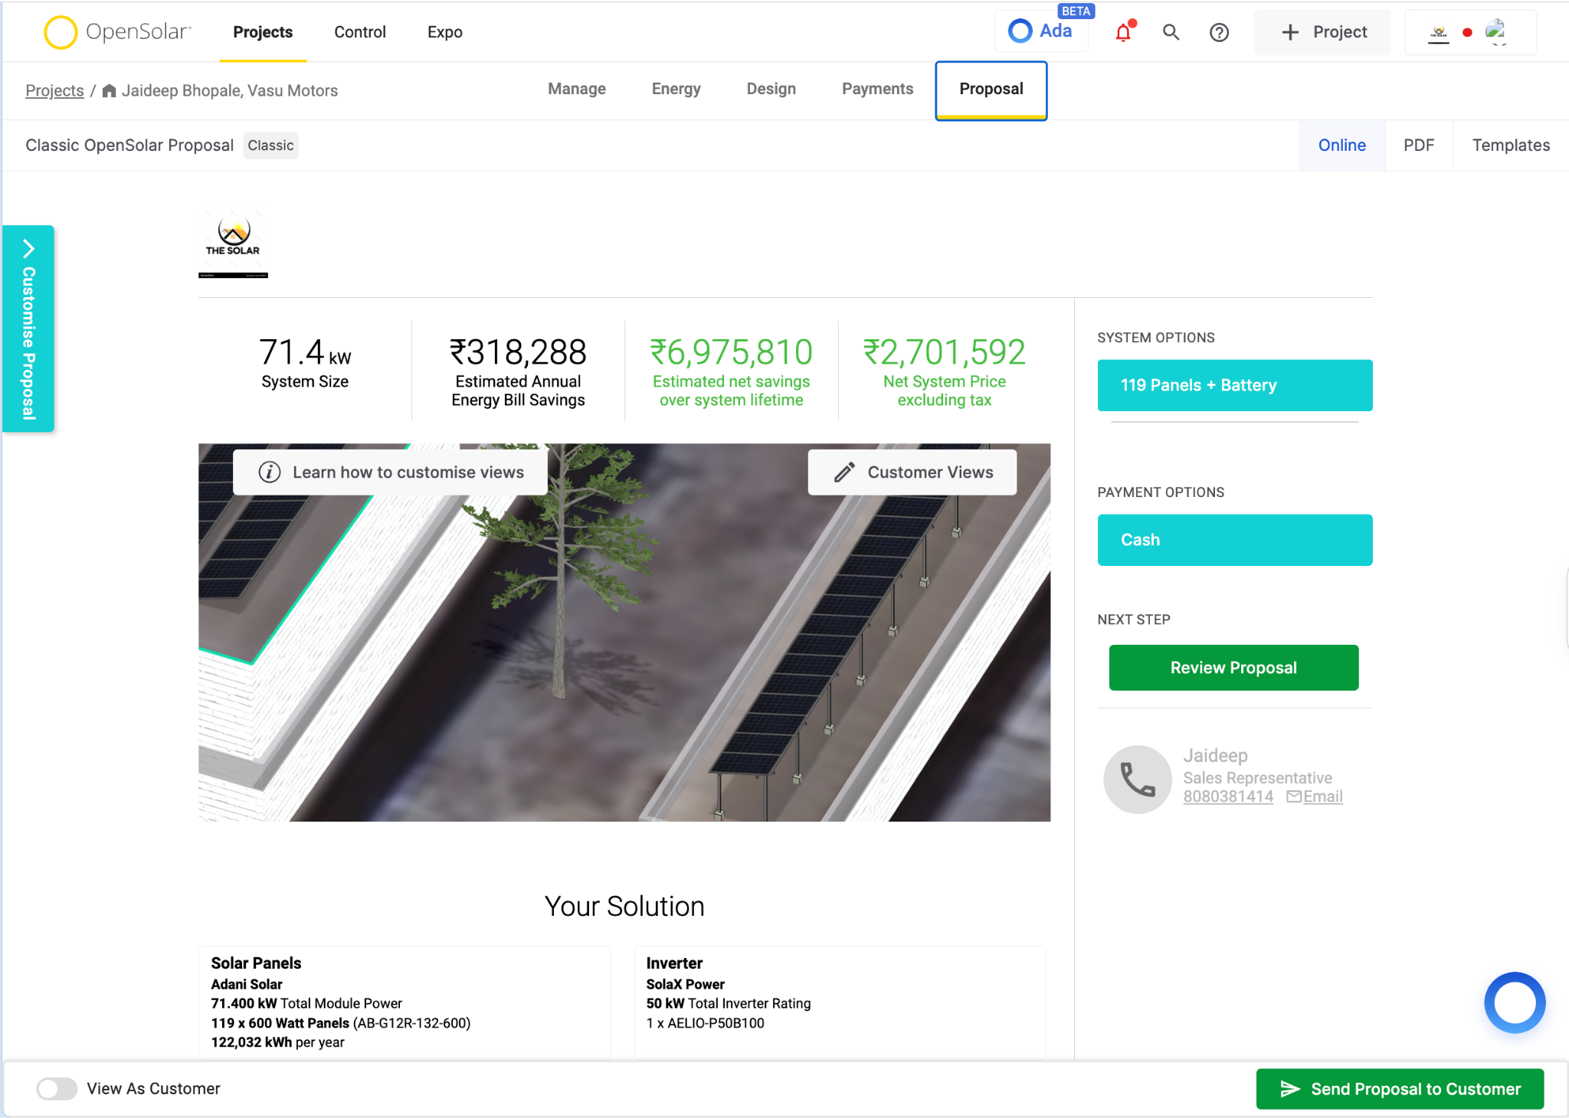Switch to the Design tab

pos(771,89)
